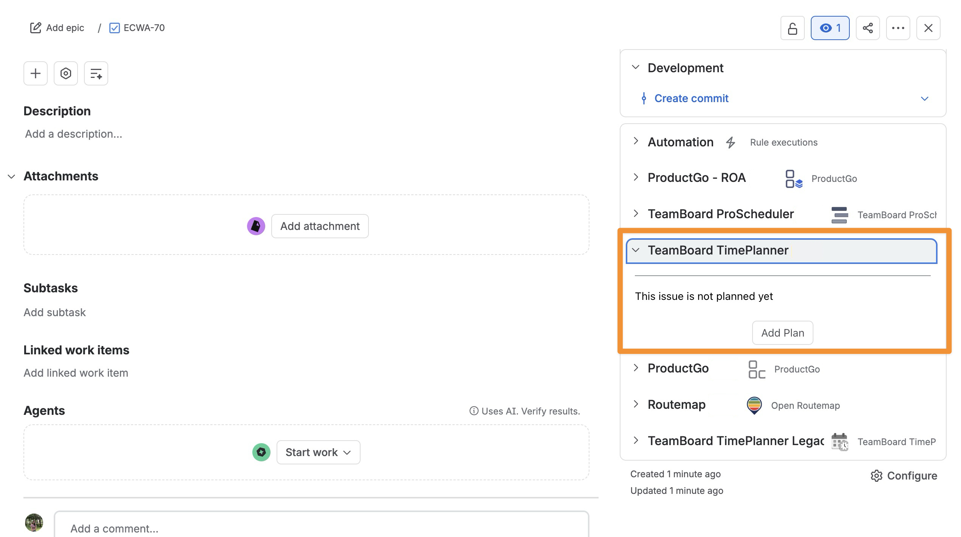This screenshot has height=537, width=961.
Task: Click the share icon button
Action: coord(868,28)
